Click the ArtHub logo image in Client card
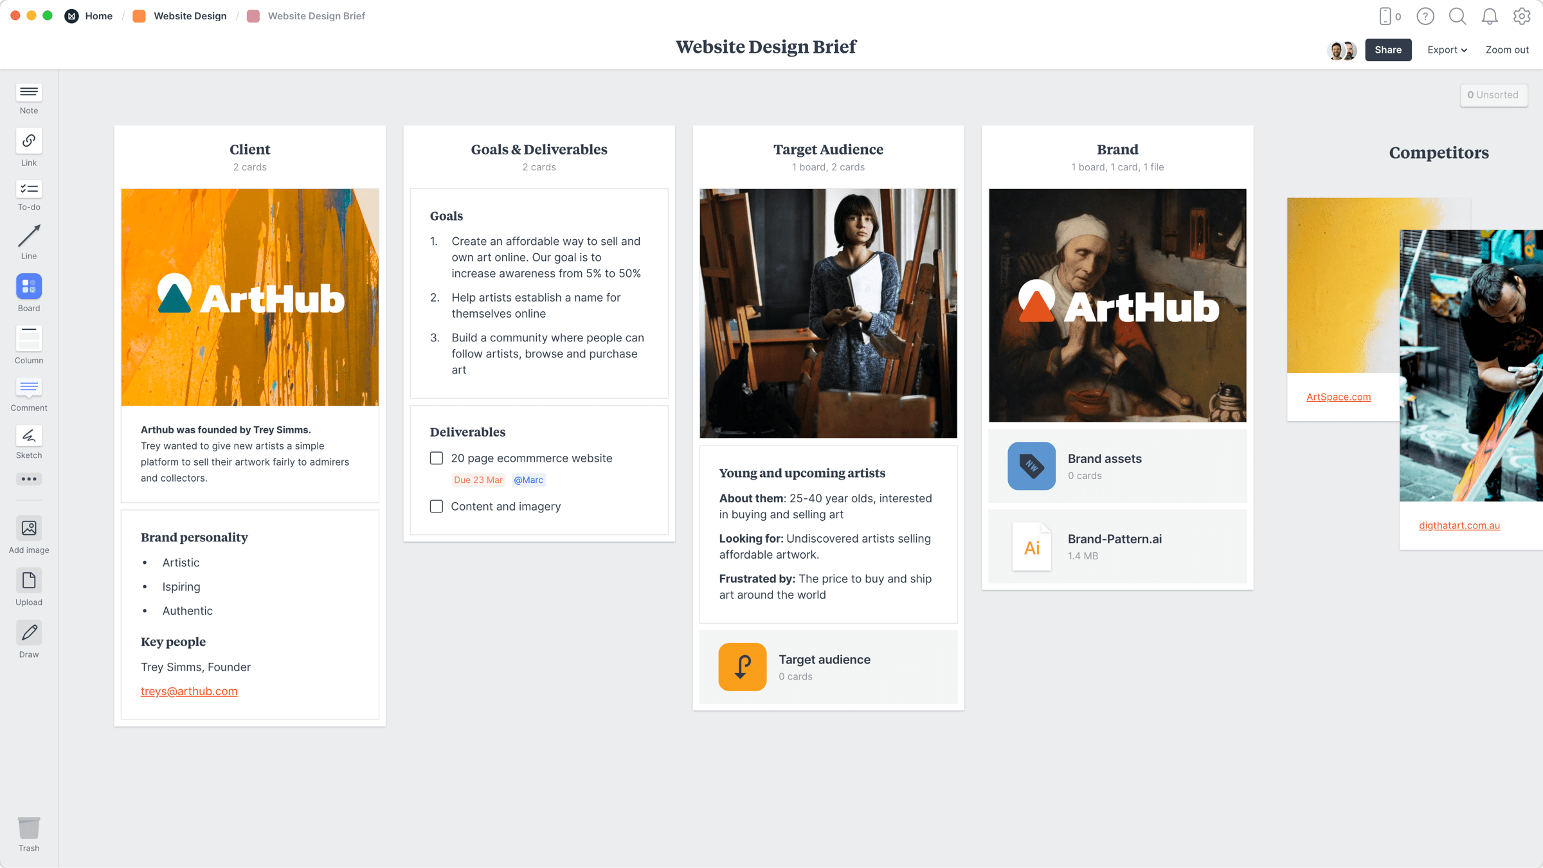Viewport: 1543px width, 868px height. [250, 297]
